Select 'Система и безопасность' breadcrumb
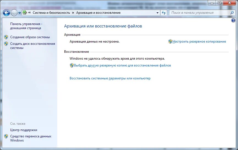Viewport: 238px width, 150px height. [51, 13]
